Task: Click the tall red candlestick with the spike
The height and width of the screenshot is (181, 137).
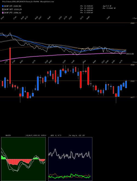Action: click(10, 66)
